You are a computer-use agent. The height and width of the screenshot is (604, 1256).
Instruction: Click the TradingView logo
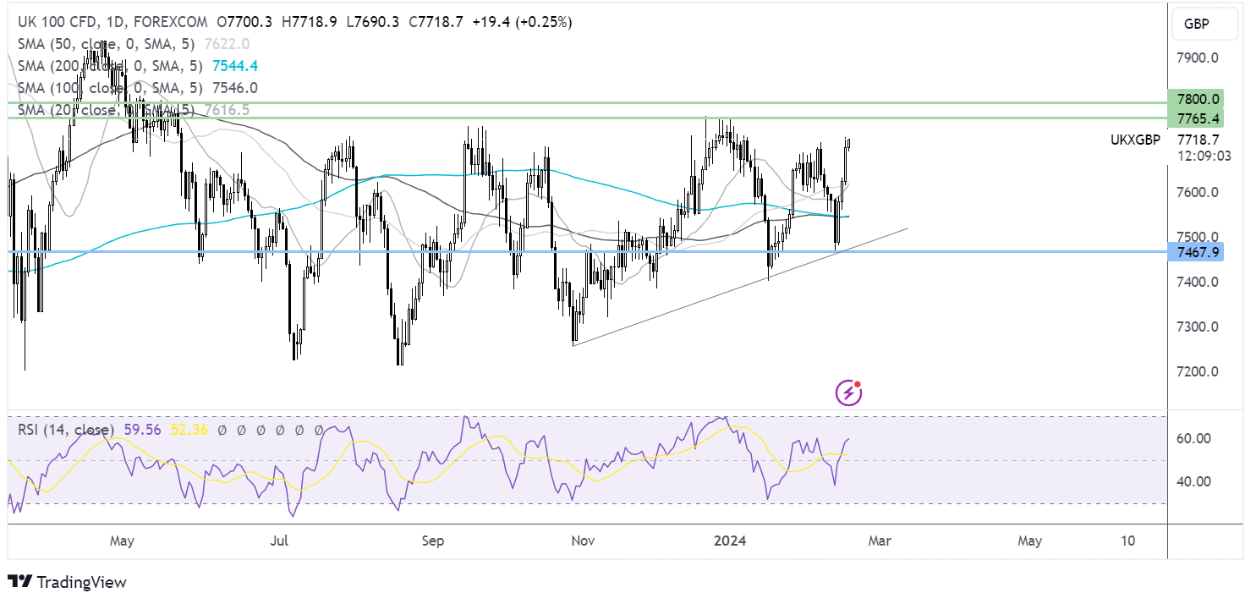(67, 582)
